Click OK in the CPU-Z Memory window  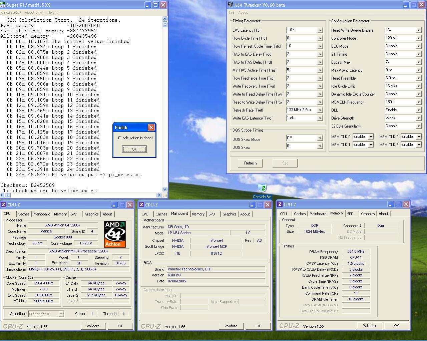(396, 326)
